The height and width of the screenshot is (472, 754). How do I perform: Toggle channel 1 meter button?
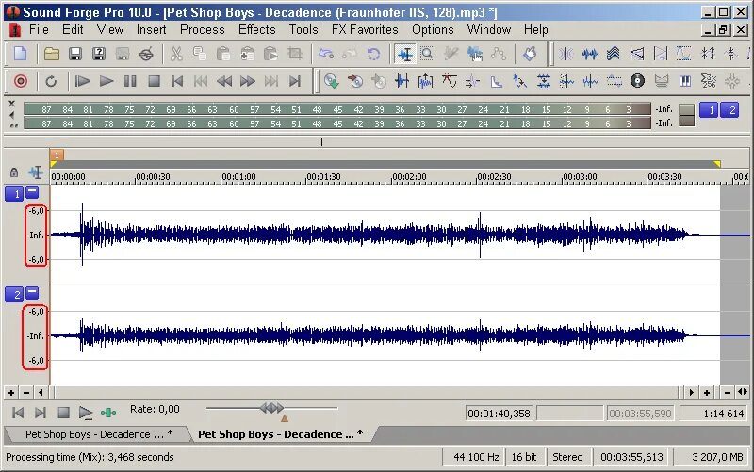click(x=710, y=110)
